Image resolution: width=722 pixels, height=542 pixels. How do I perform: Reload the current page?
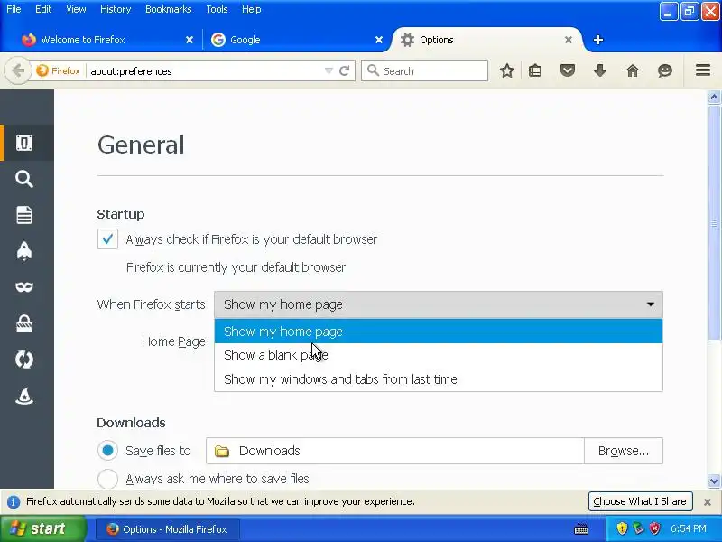pyautogui.click(x=344, y=71)
